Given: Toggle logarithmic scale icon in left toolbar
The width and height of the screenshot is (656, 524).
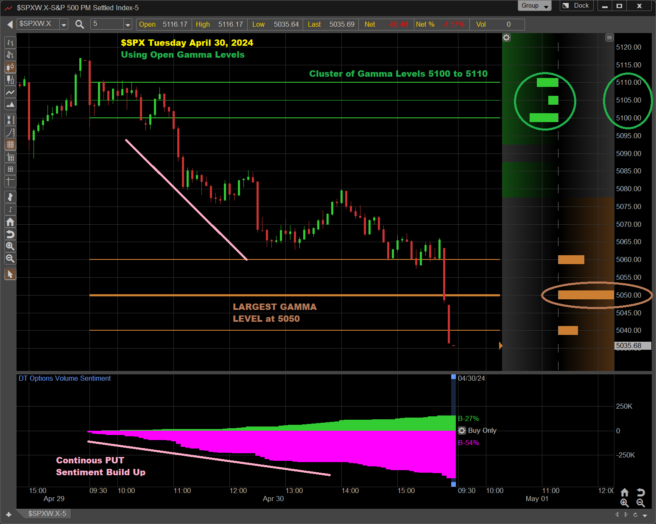Looking at the screenshot, I should [x=10, y=132].
